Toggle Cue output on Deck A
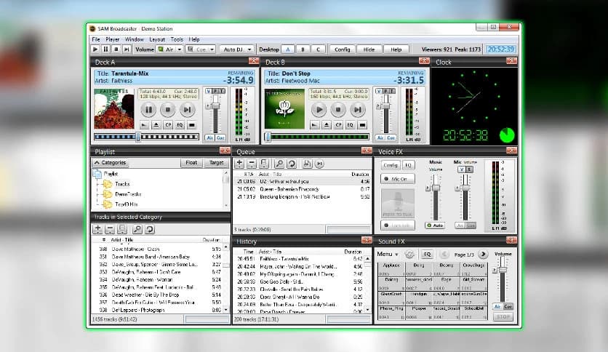 (220, 137)
